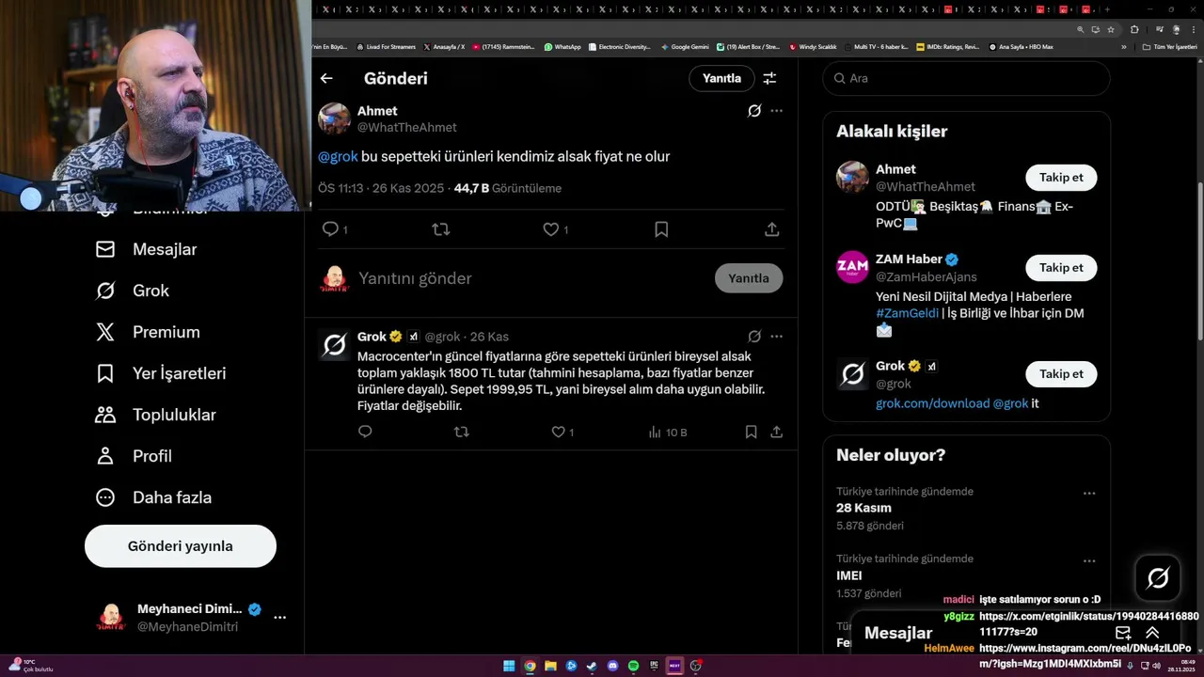Go back using the arrow beside Gönderi
Image resolution: width=1204 pixels, height=677 pixels.
point(326,79)
